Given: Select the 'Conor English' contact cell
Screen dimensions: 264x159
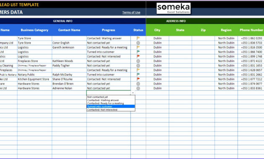Looking at the screenshot, I should pos(69,43).
